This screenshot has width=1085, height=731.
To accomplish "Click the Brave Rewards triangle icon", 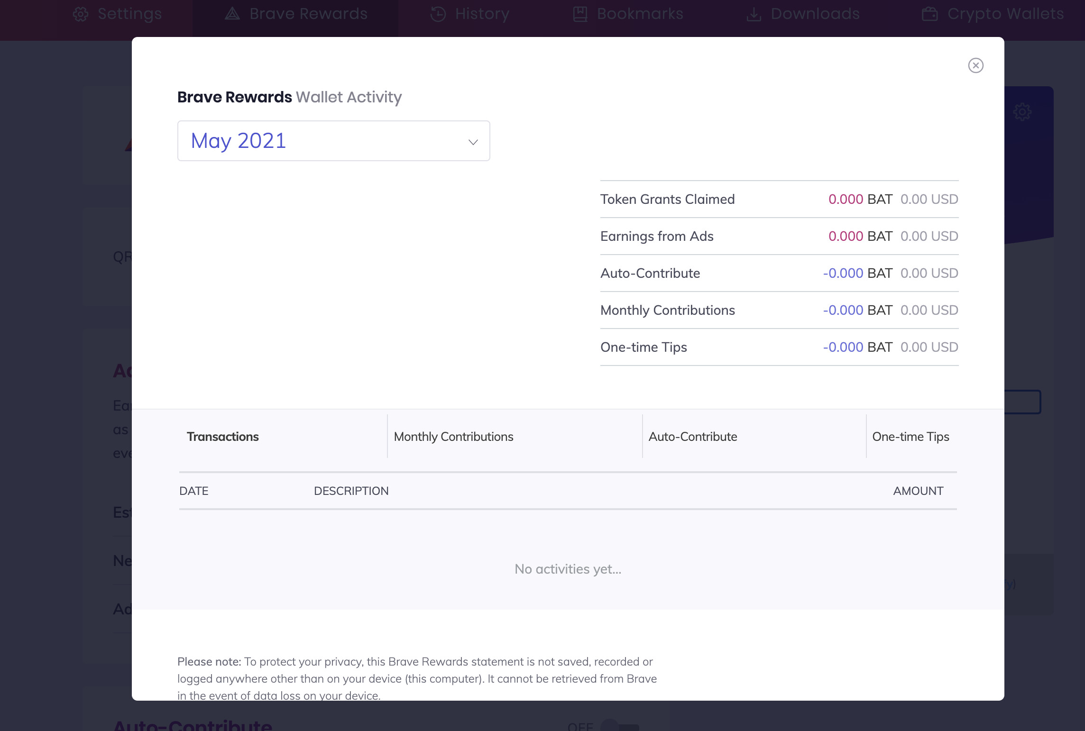I will pyautogui.click(x=232, y=14).
